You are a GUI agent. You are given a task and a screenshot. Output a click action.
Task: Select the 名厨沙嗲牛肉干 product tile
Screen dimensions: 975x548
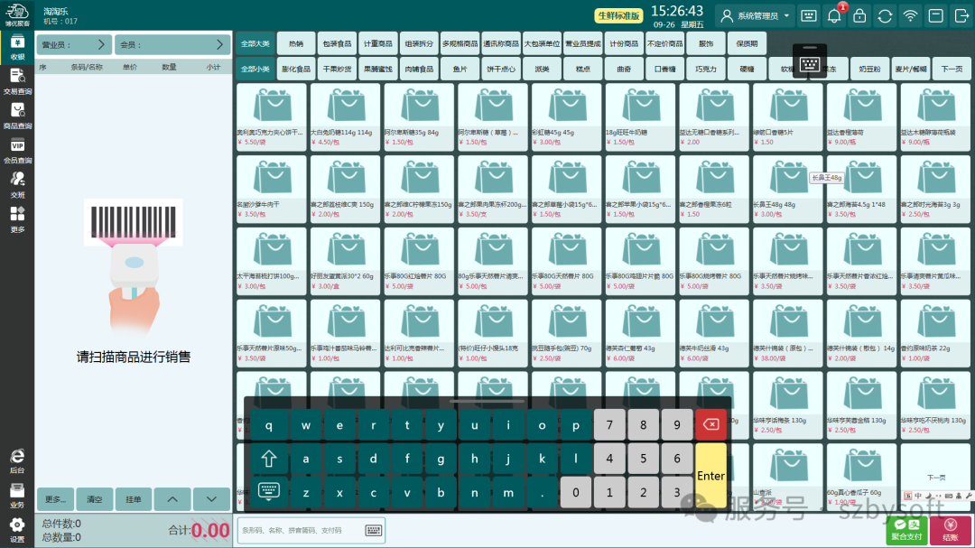click(271, 189)
